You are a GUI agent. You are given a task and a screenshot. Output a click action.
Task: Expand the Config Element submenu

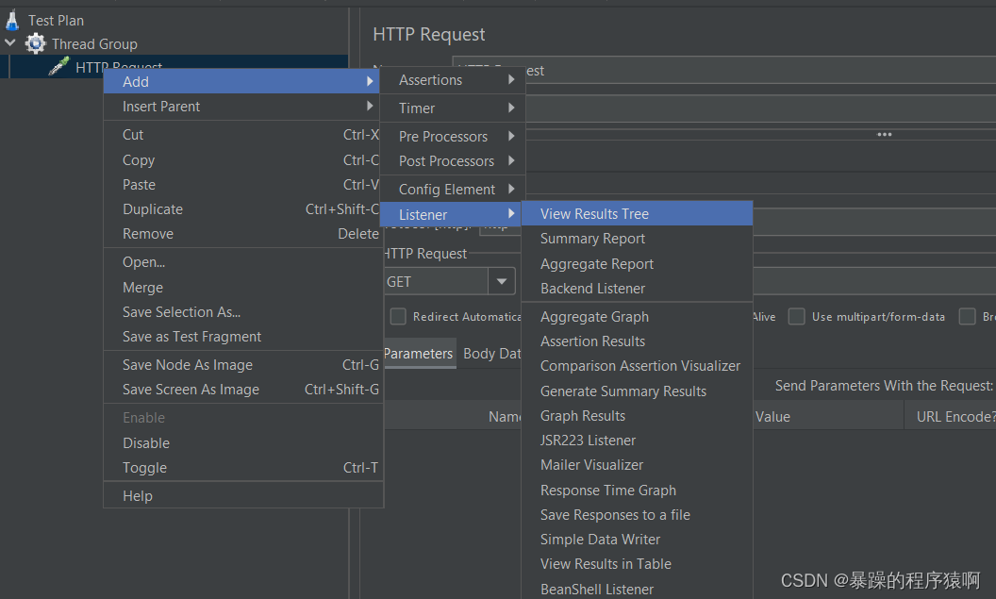tap(453, 190)
